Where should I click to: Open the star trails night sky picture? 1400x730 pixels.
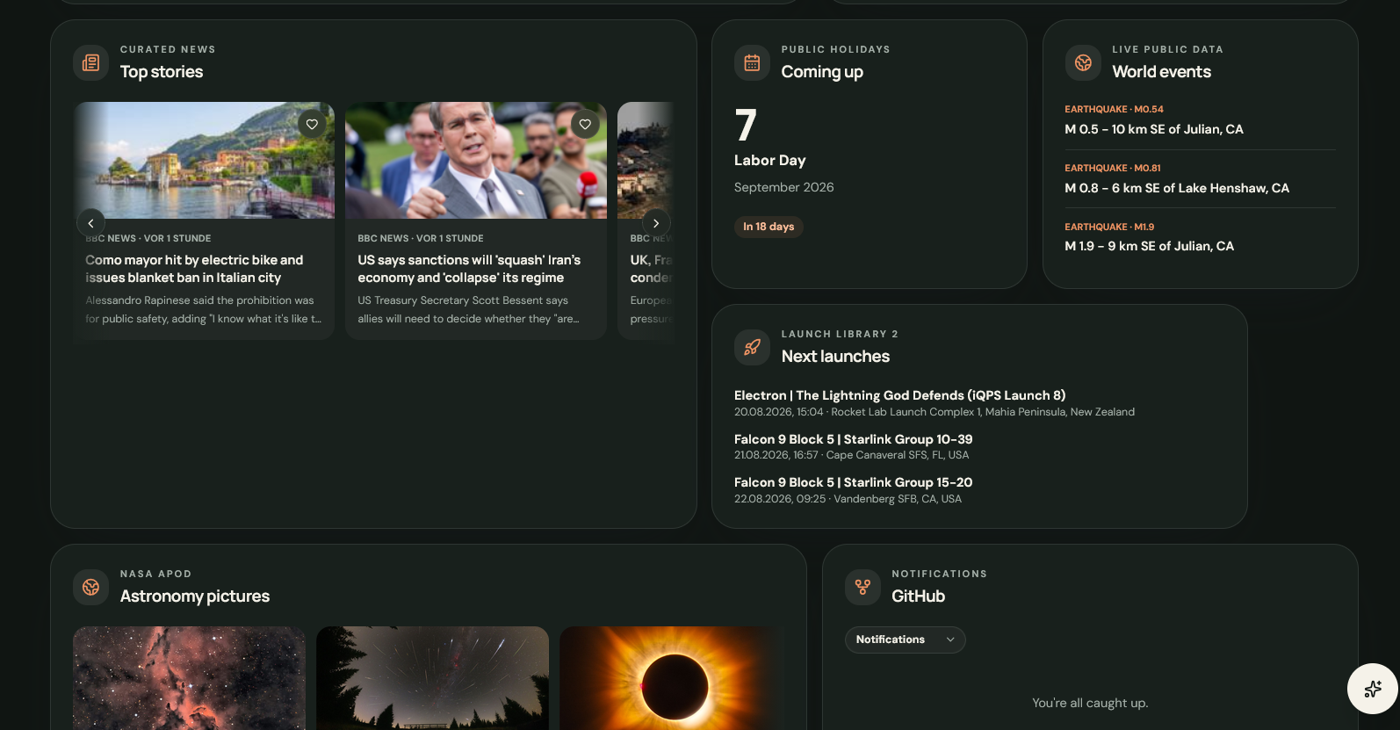coord(432,678)
